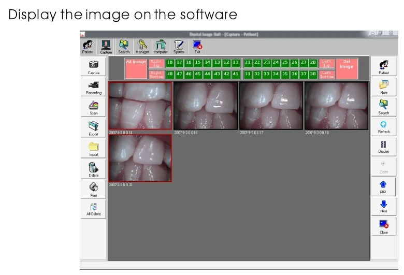The width and height of the screenshot is (404, 275).
Task: Select the thumbnail dated 2007-9-3 0 0 18
Action: [x=337, y=106]
